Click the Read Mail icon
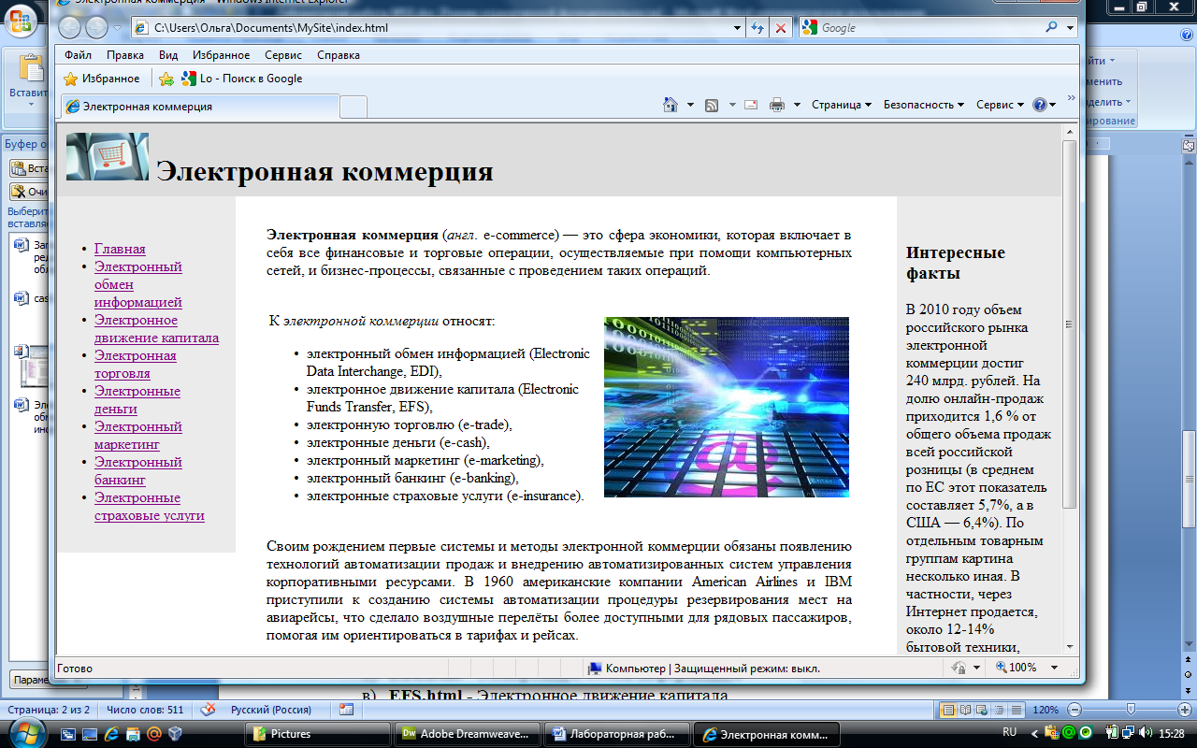 tap(750, 105)
